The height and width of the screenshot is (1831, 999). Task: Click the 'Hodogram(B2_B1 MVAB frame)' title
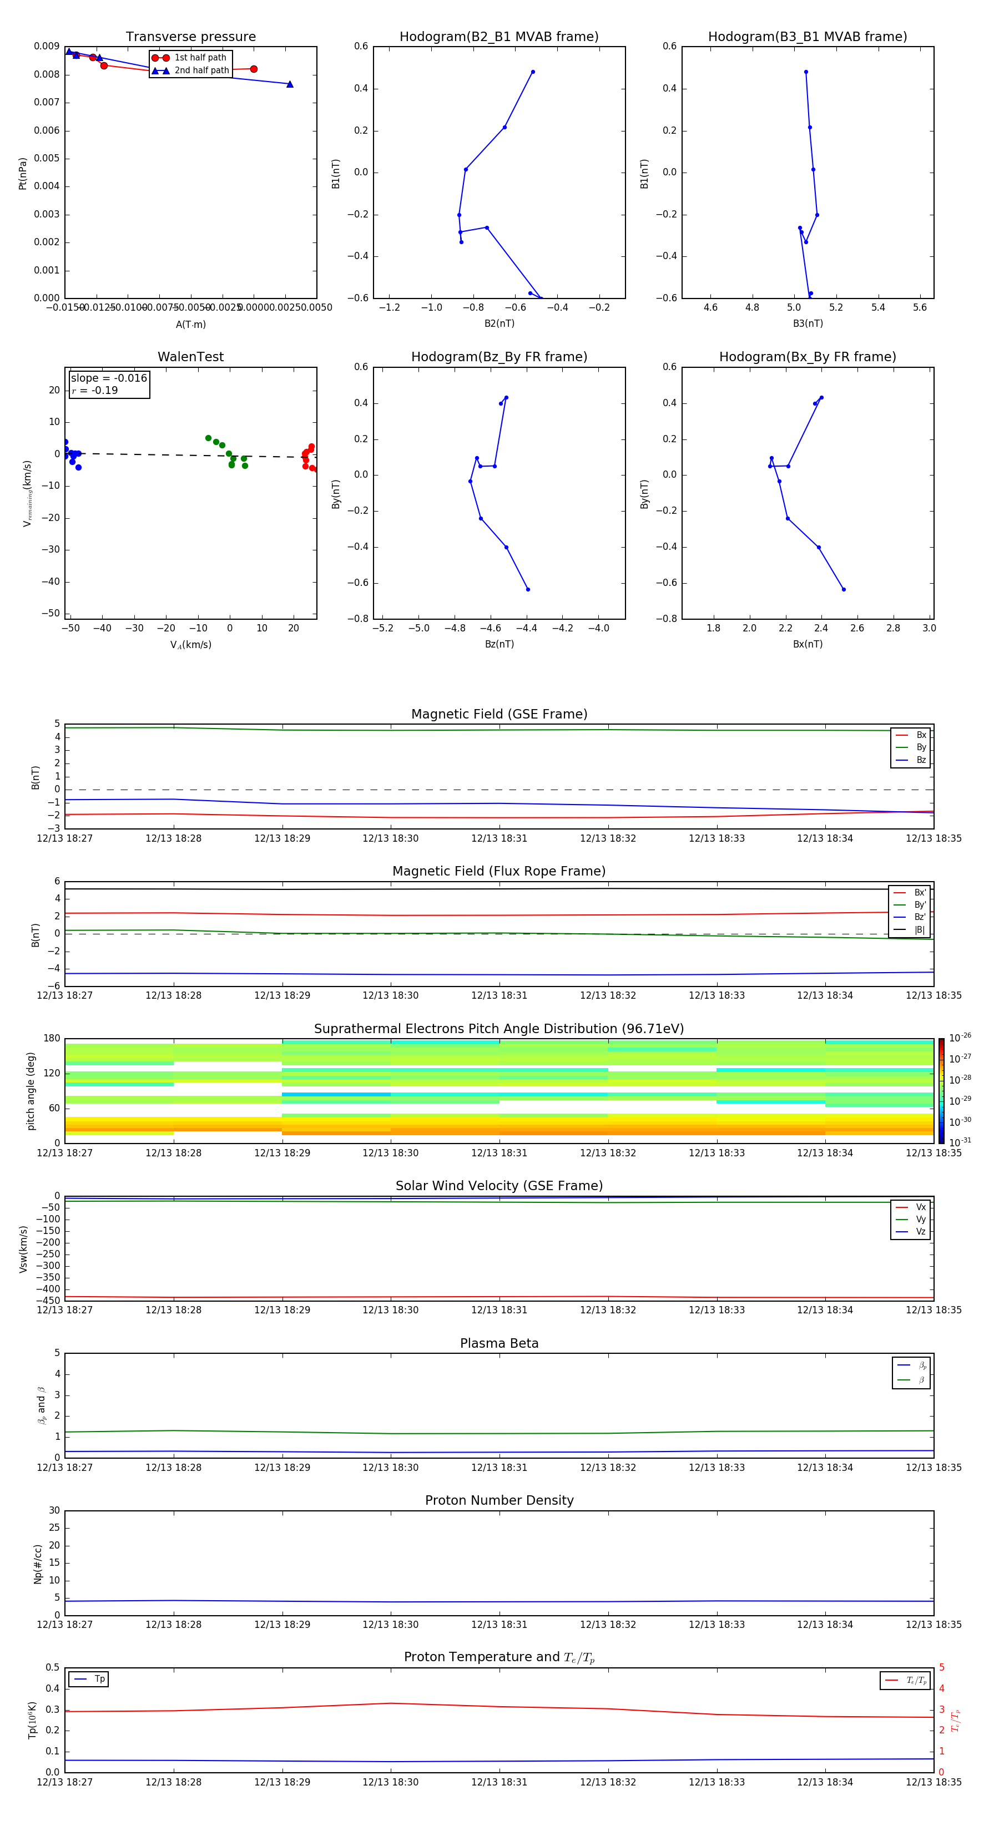pos(499,37)
